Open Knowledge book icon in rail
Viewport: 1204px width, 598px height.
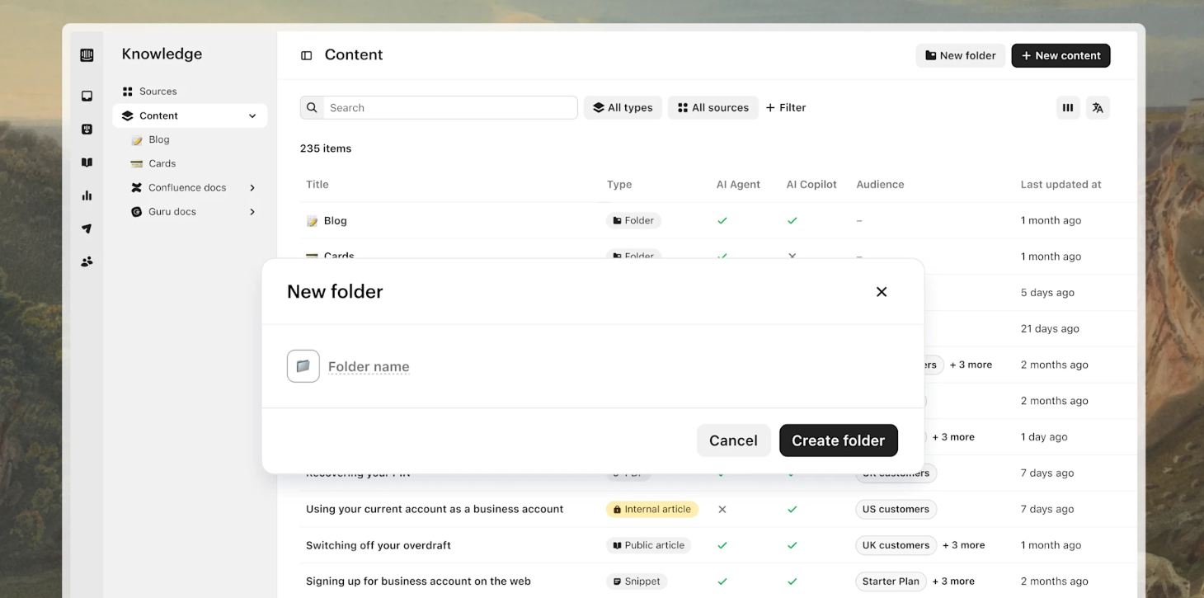point(87,162)
